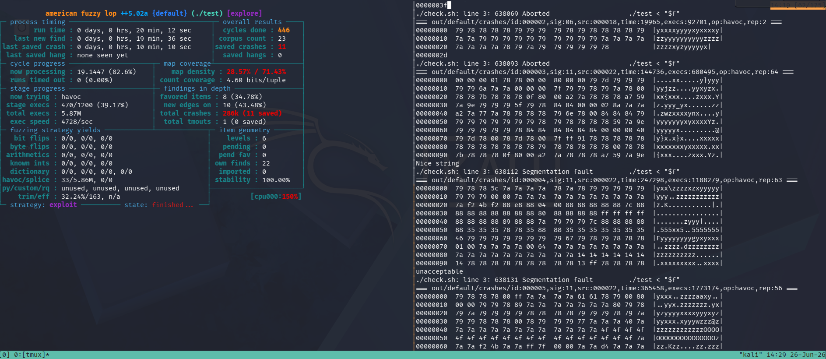Click the saved crashes value 11

(x=282, y=47)
